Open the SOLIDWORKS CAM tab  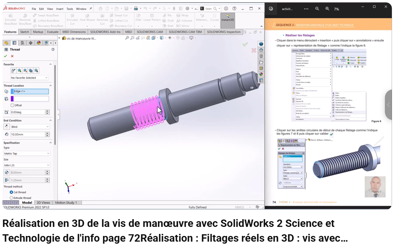(x=150, y=32)
